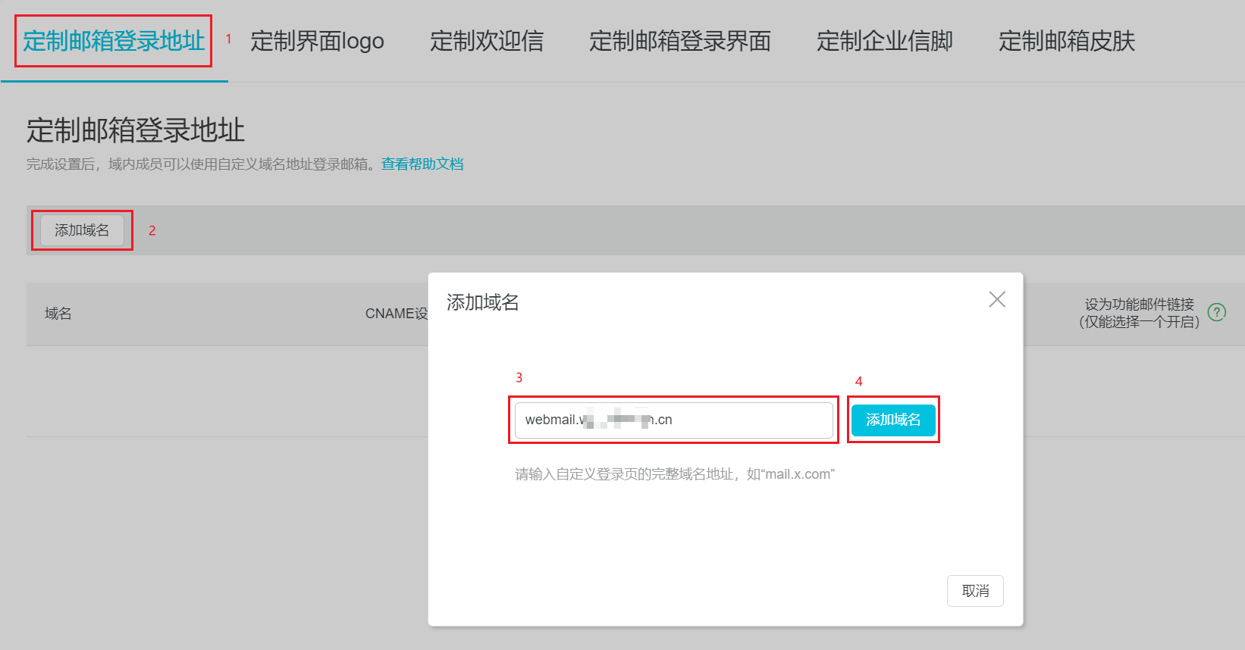Confirm with the blue 添加域名 button
Screen dimensions: 1245x650
892,420
